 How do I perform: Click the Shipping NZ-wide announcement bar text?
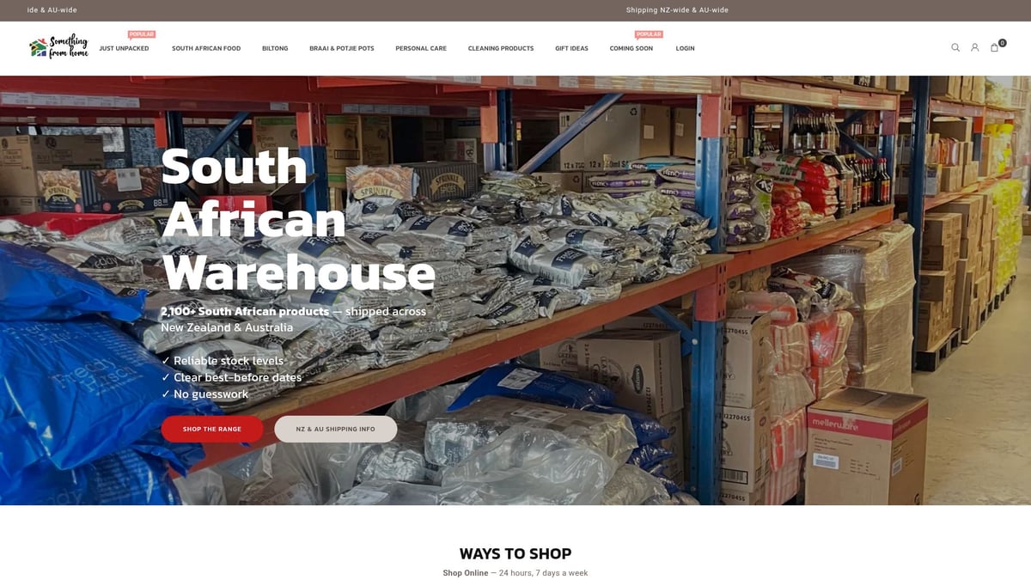[677, 10]
